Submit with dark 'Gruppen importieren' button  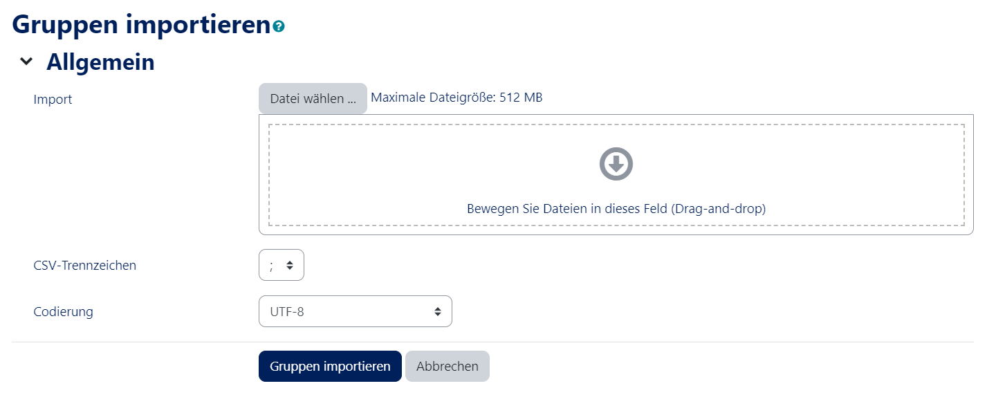[x=330, y=366]
